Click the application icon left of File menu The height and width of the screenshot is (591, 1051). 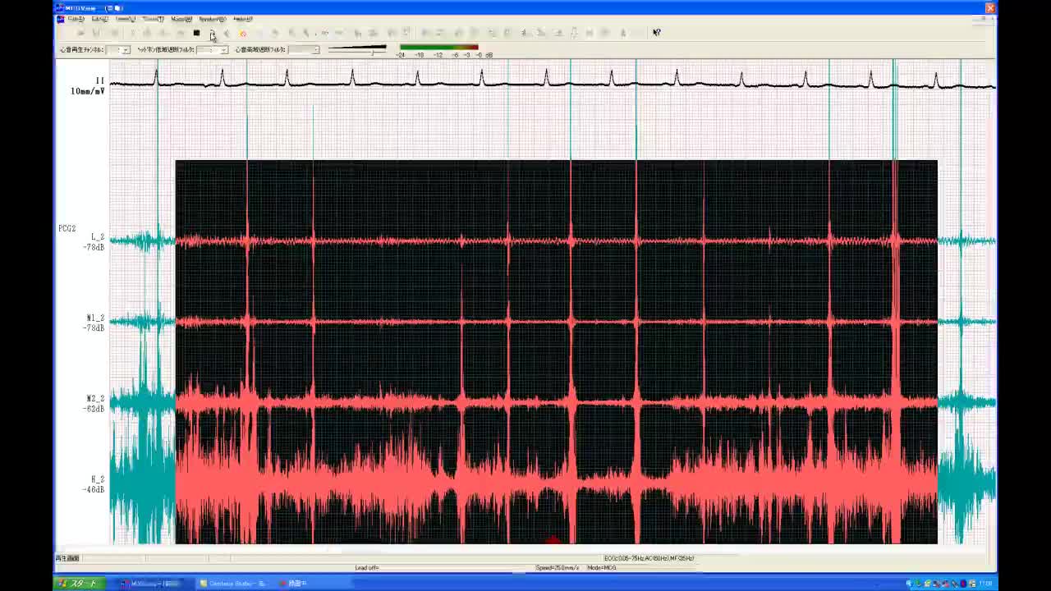[x=60, y=19]
